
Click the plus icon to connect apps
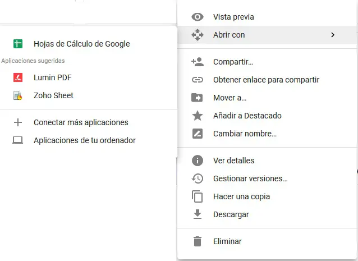(x=17, y=122)
